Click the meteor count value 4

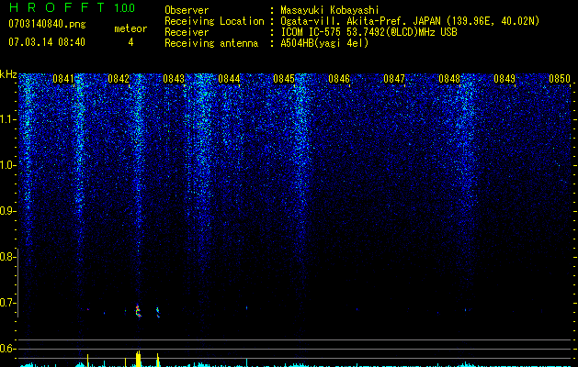(130, 42)
